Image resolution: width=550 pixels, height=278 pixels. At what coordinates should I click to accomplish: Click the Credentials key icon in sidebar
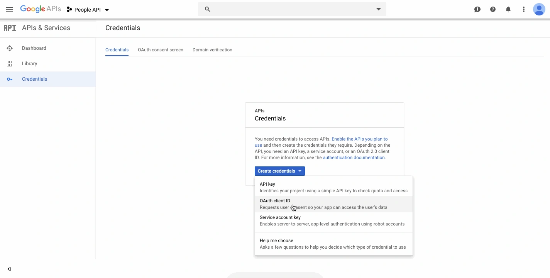click(9, 79)
